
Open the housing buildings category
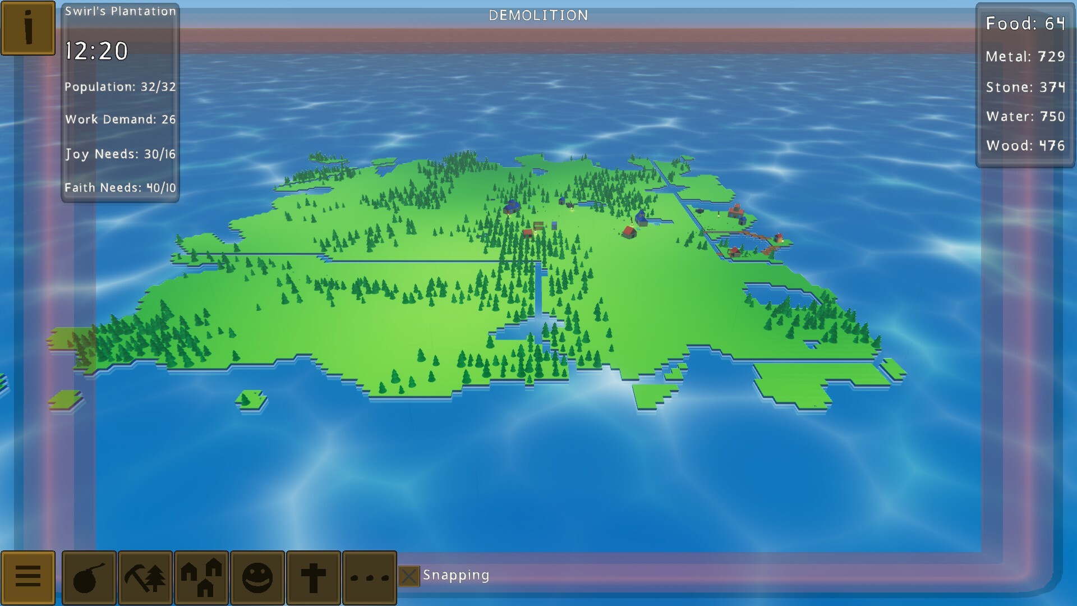pos(201,576)
